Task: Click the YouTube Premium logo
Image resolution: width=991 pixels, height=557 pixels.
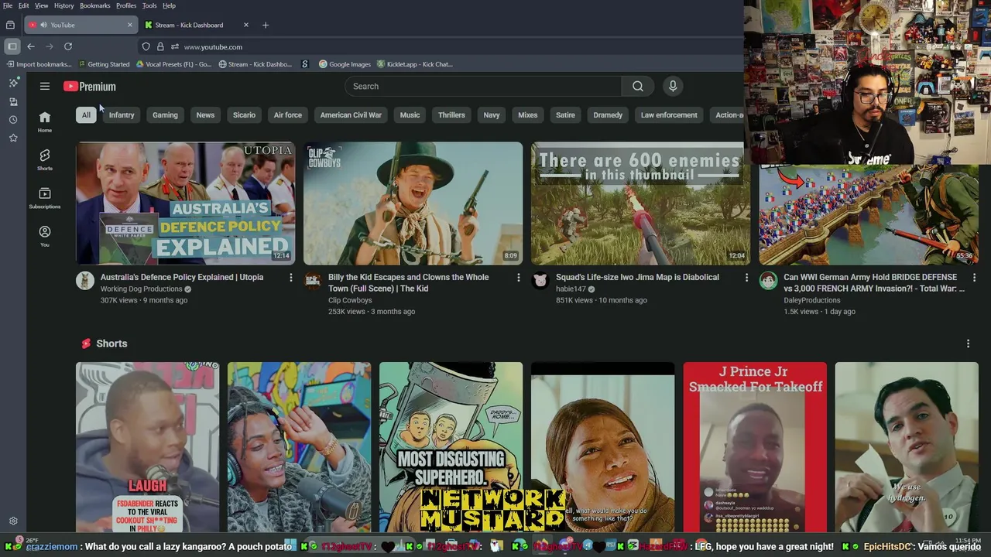Action: (90, 87)
